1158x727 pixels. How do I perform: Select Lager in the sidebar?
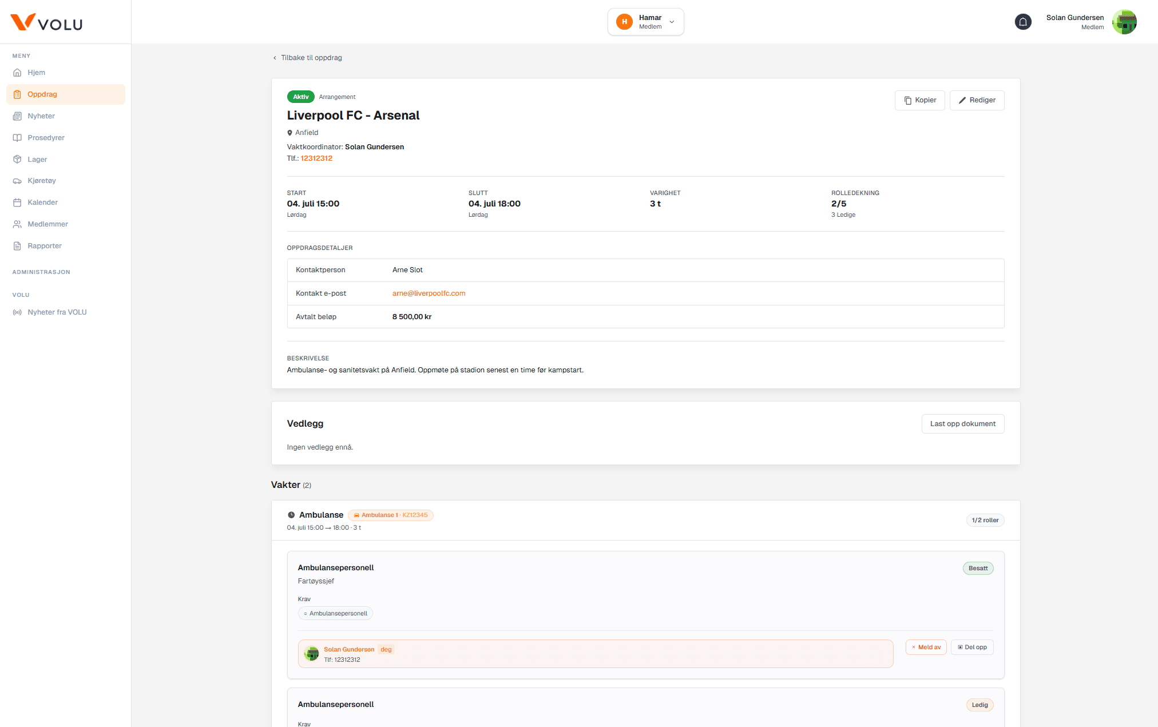point(66,160)
